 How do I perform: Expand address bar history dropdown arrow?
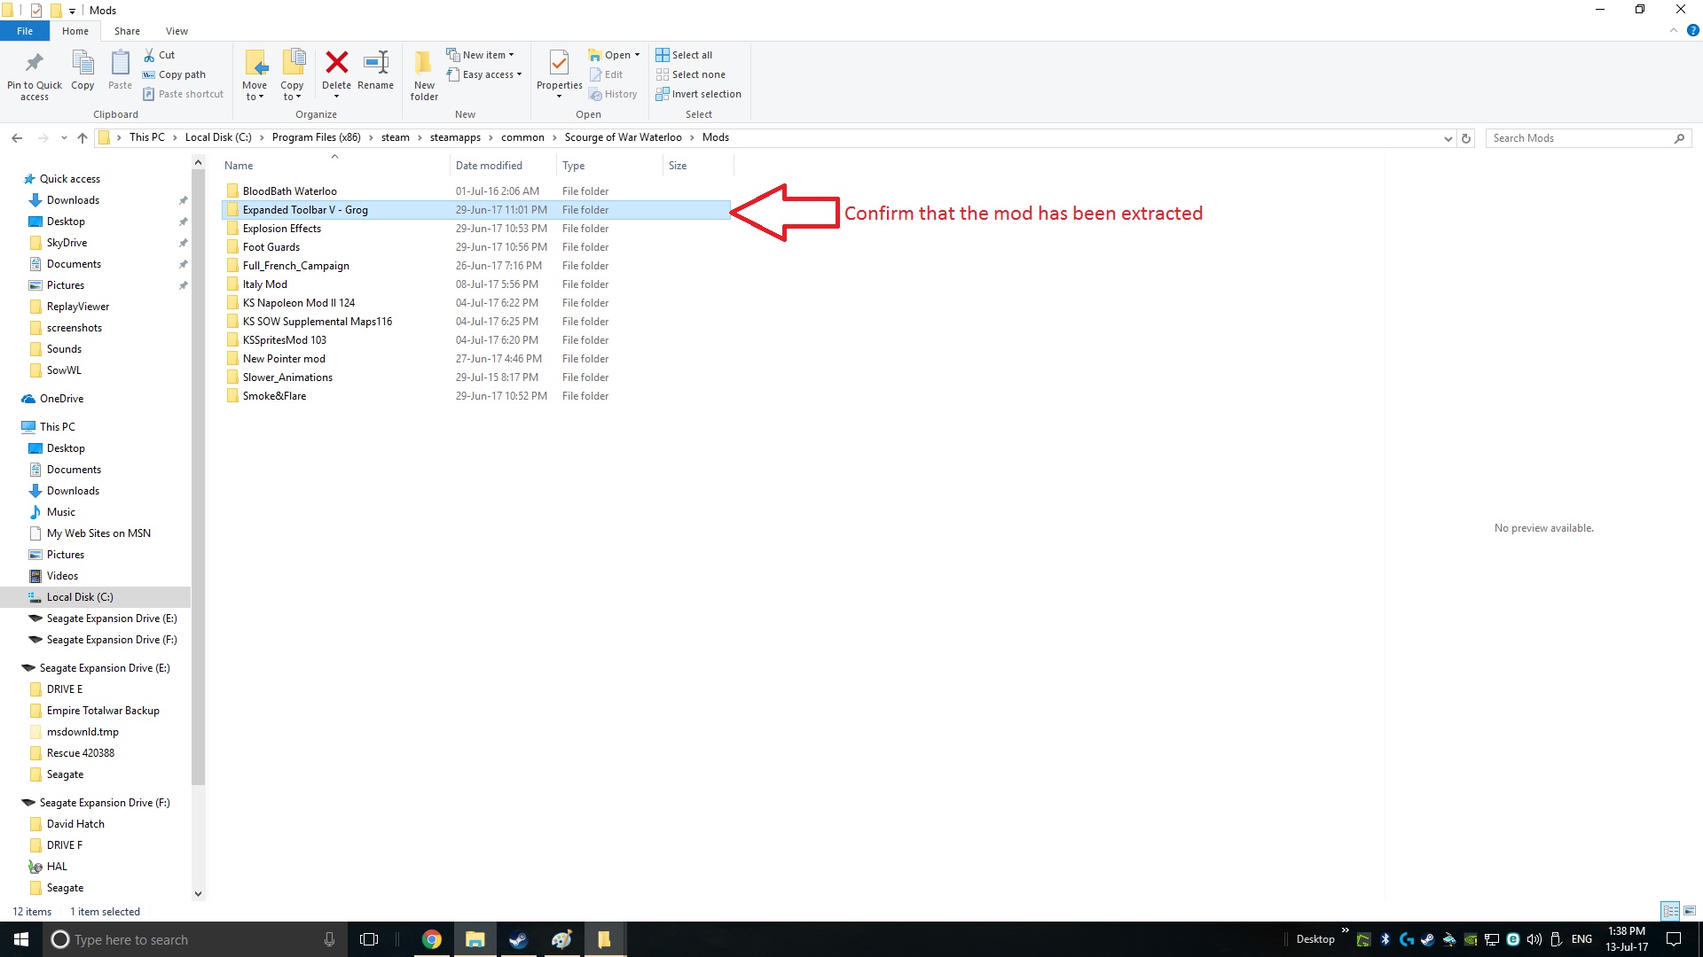[x=1448, y=138]
